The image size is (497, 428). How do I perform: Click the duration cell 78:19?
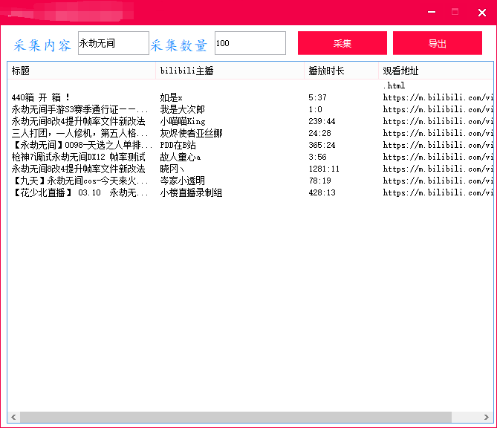pos(319,181)
